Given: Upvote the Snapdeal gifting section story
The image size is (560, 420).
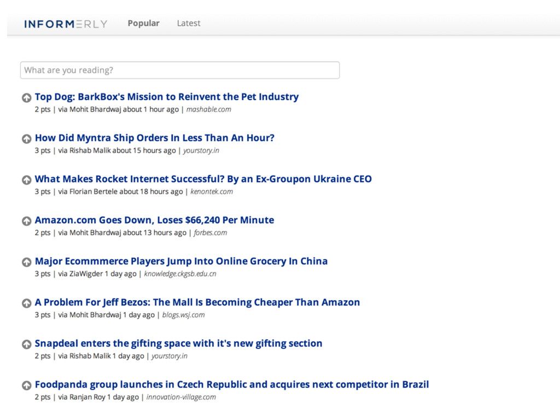Looking at the screenshot, I should coord(26,344).
